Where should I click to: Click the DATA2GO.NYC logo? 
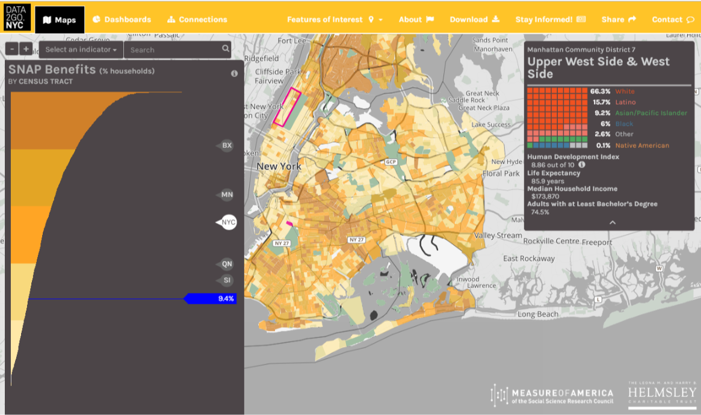click(x=16, y=17)
